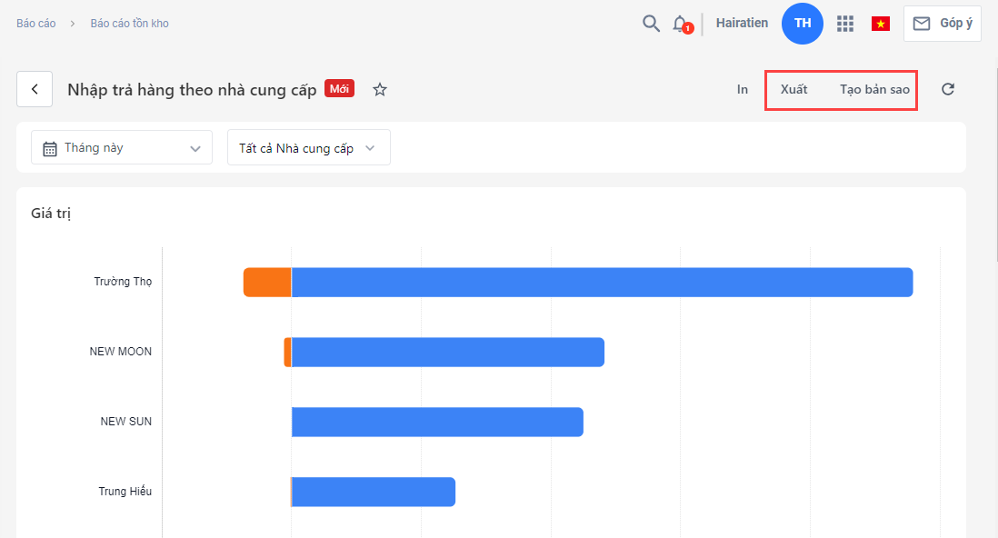Expand the Tháng này date dropdown
The image size is (998, 538).
tap(122, 147)
